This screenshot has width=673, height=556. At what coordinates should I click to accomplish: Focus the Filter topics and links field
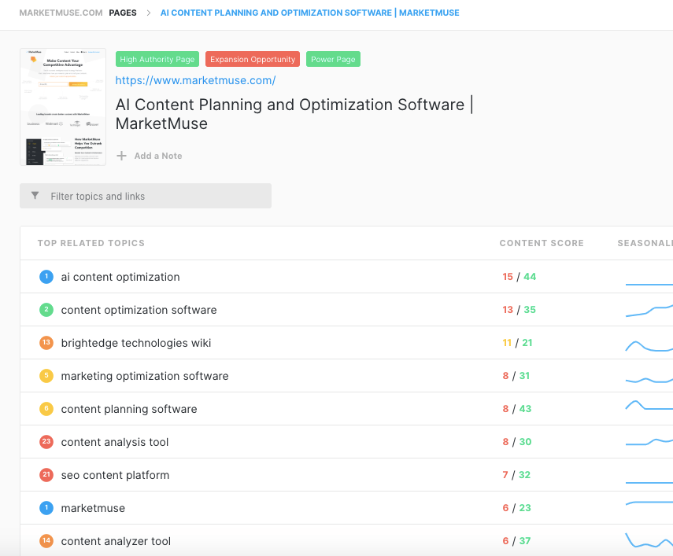(146, 196)
